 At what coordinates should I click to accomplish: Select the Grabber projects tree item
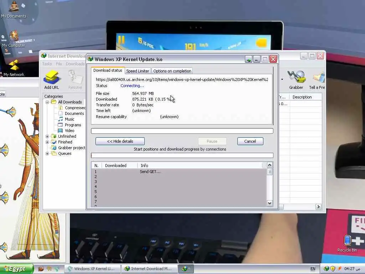(x=68, y=148)
